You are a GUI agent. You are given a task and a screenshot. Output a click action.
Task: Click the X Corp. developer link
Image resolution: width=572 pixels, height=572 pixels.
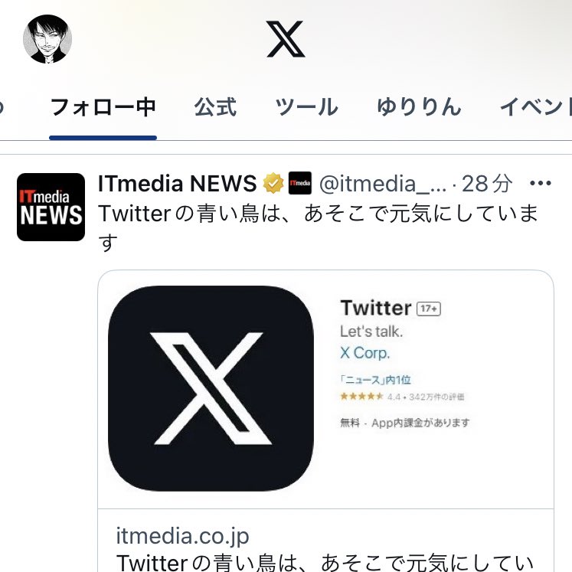364,353
